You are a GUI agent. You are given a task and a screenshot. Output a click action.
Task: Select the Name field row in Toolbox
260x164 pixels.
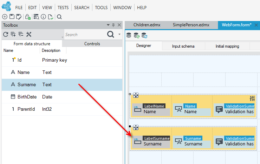[62, 73]
